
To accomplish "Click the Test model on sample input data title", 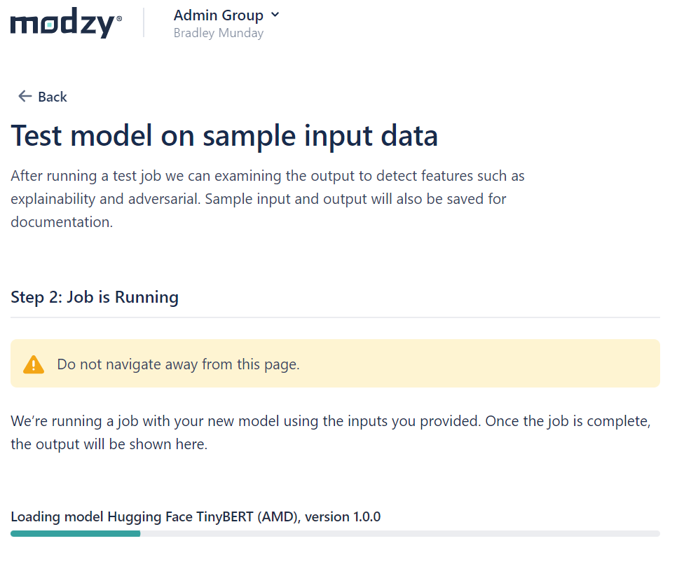I will coord(224,135).
